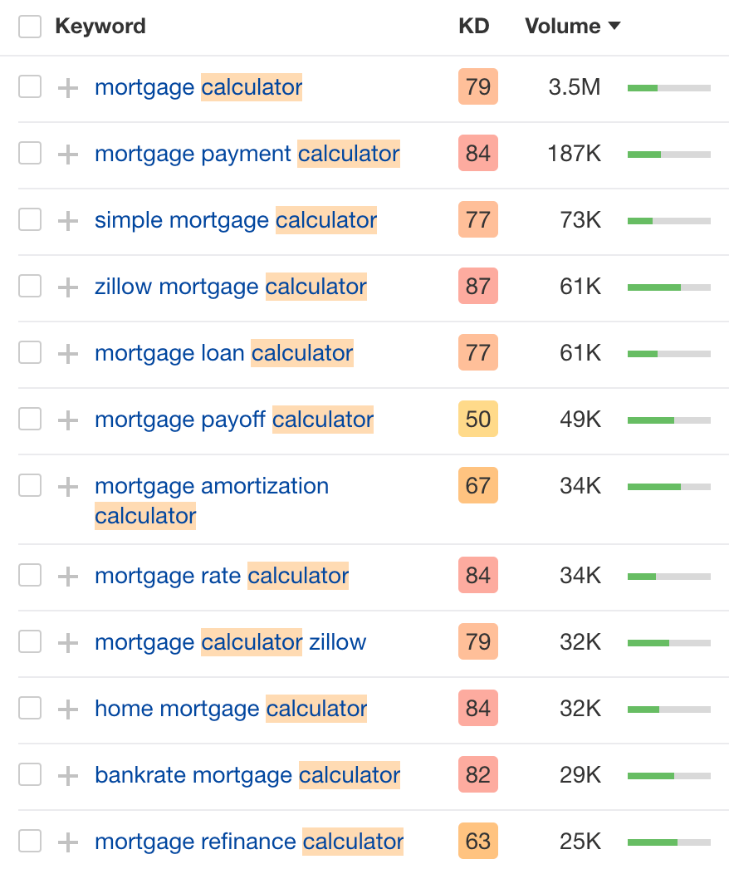Click the plus icon beside "mortgage calculator"
Image resolution: width=729 pixels, height=874 pixels.
point(67,87)
